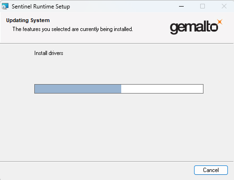
Task: Click the "Install drivers" status text
Action: [49, 53]
